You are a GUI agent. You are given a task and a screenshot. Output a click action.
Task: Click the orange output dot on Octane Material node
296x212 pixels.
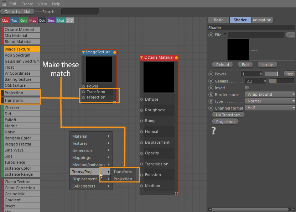(x=176, y=58)
